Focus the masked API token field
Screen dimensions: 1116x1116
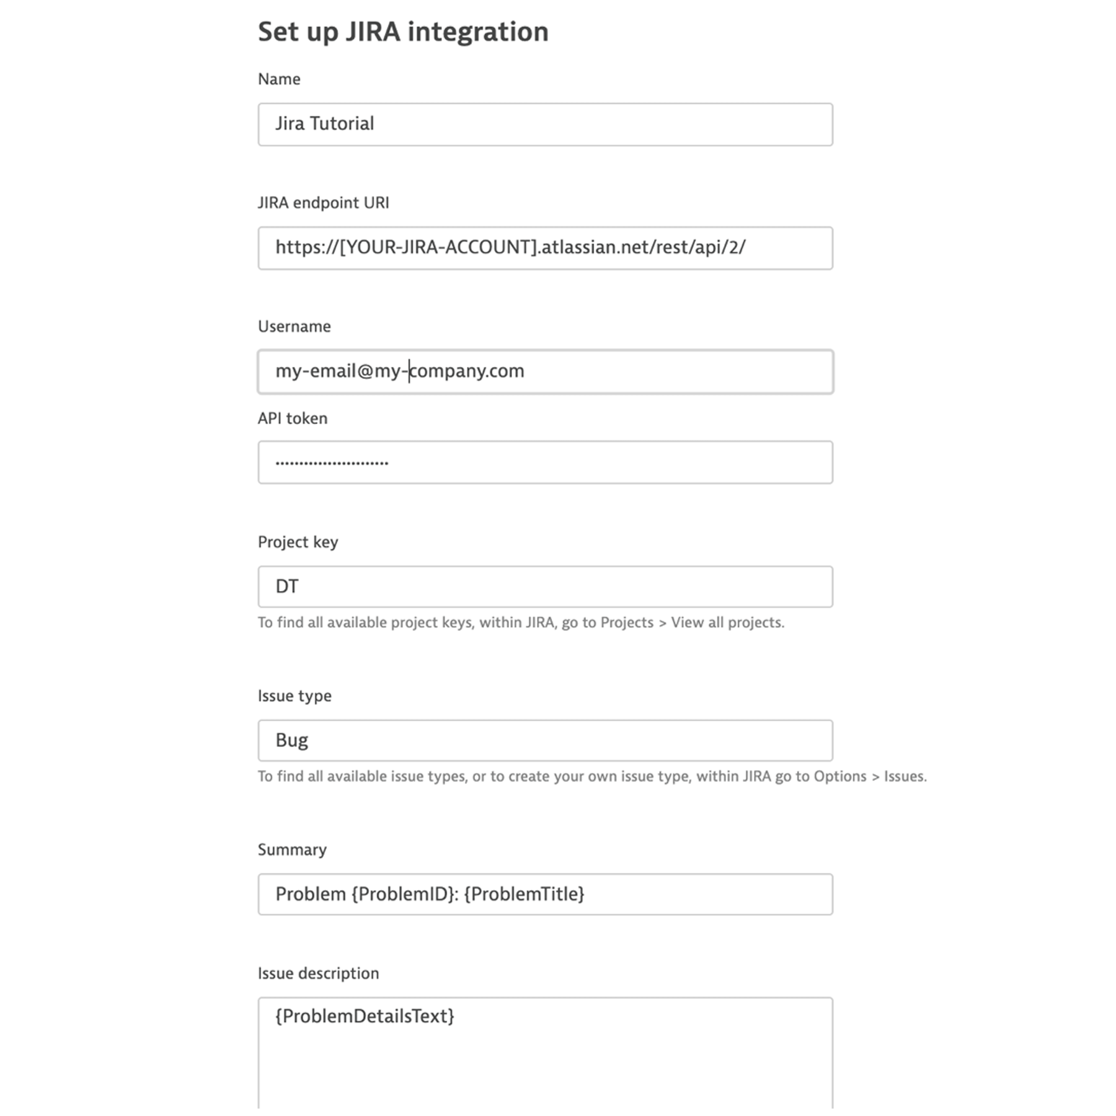[544, 462]
